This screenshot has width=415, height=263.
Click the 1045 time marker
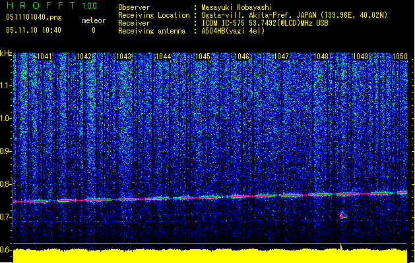click(x=203, y=57)
